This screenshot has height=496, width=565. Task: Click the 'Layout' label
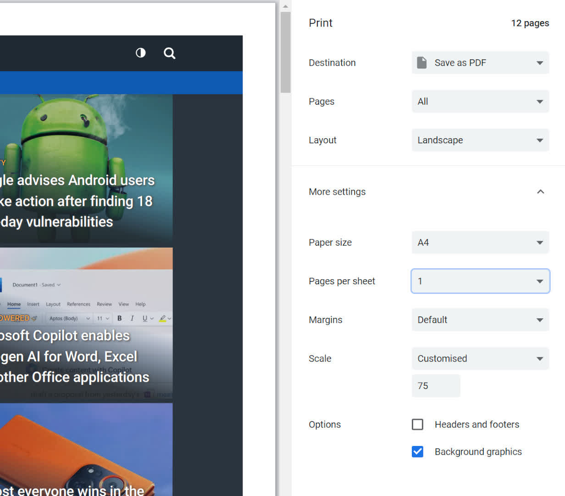click(x=322, y=140)
